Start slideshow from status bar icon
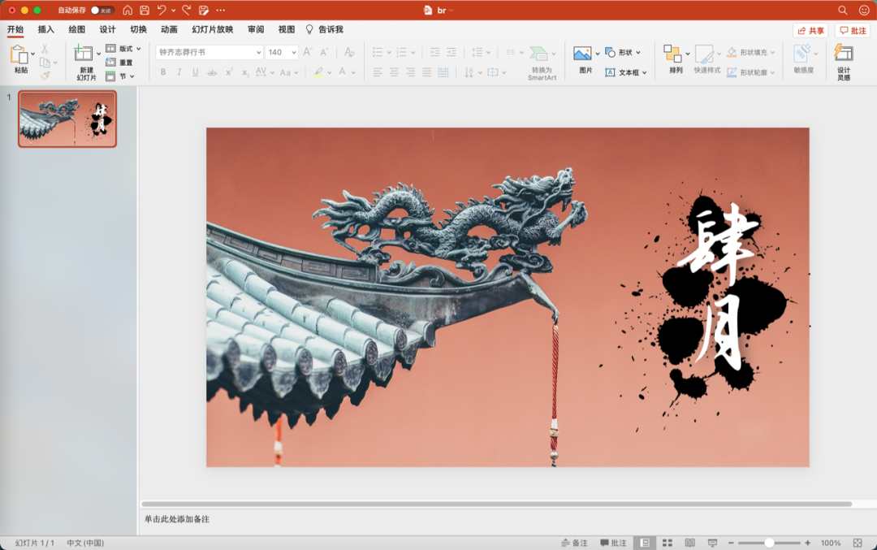The width and height of the screenshot is (877, 550). 712,543
